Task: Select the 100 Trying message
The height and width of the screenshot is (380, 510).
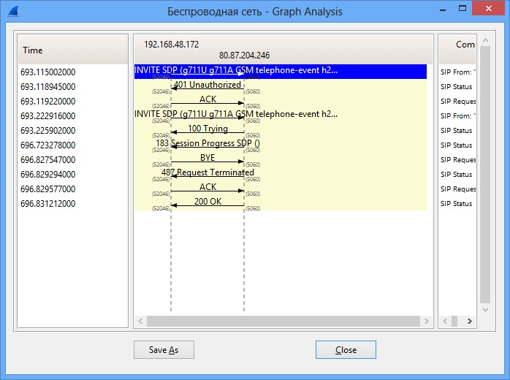Action: point(208,130)
